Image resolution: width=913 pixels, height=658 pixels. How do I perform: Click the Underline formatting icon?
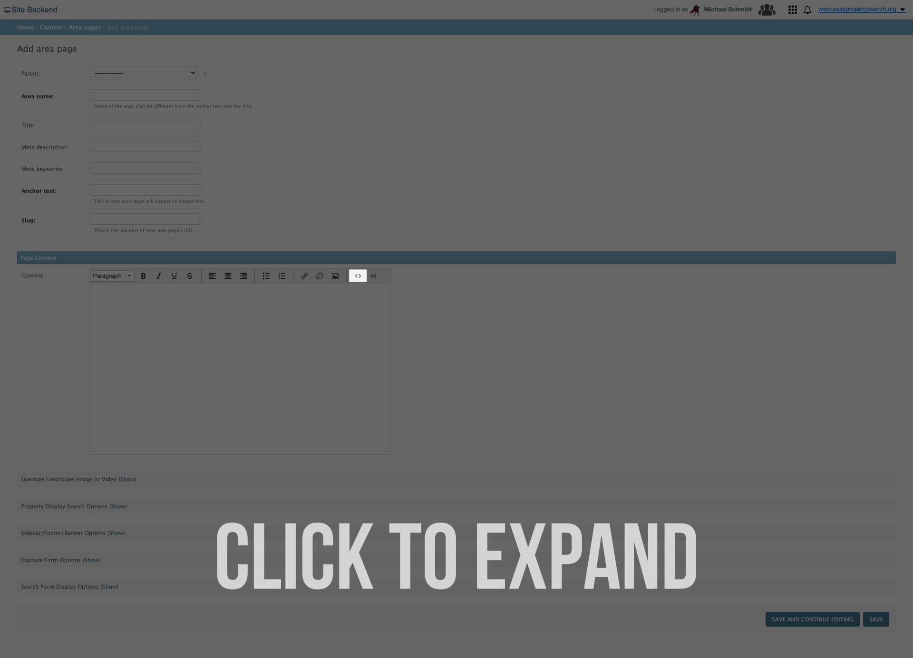[x=174, y=276]
